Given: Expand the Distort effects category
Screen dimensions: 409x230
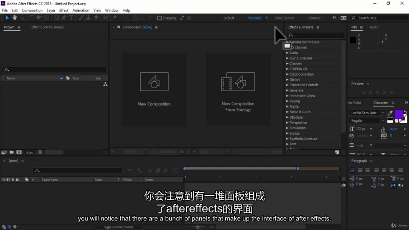Looking at the screenshot, I should point(287,79).
